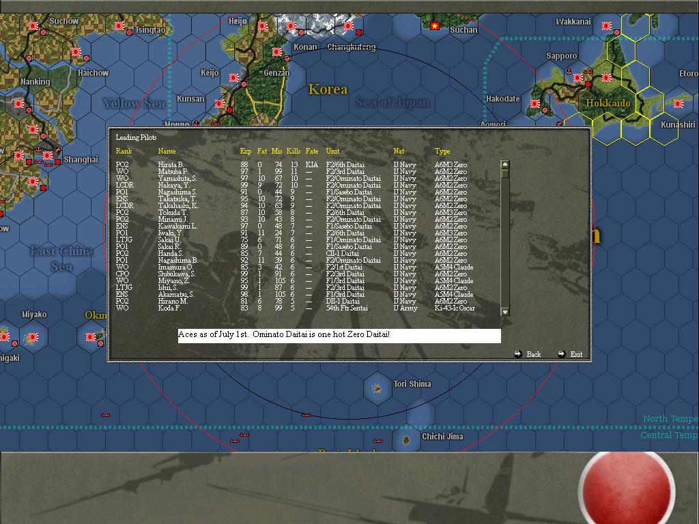Click the scrollbar down arrow
699x524 pixels.
coord(504,311)
